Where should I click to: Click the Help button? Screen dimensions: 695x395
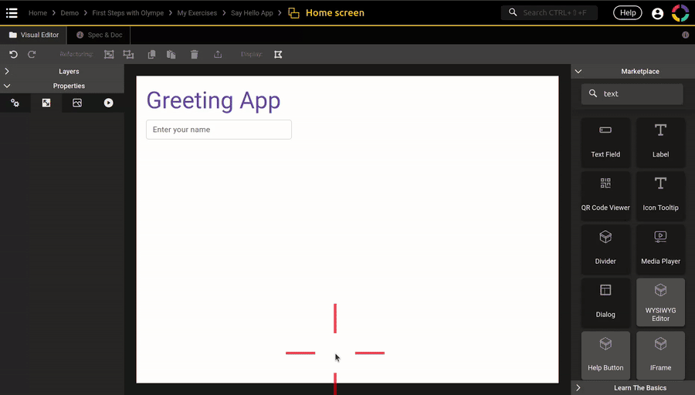[x=627, y=13]
